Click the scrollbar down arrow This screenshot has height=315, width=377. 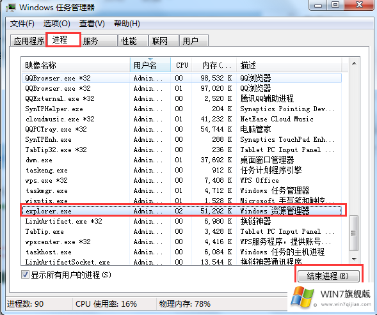pos(354,259)
